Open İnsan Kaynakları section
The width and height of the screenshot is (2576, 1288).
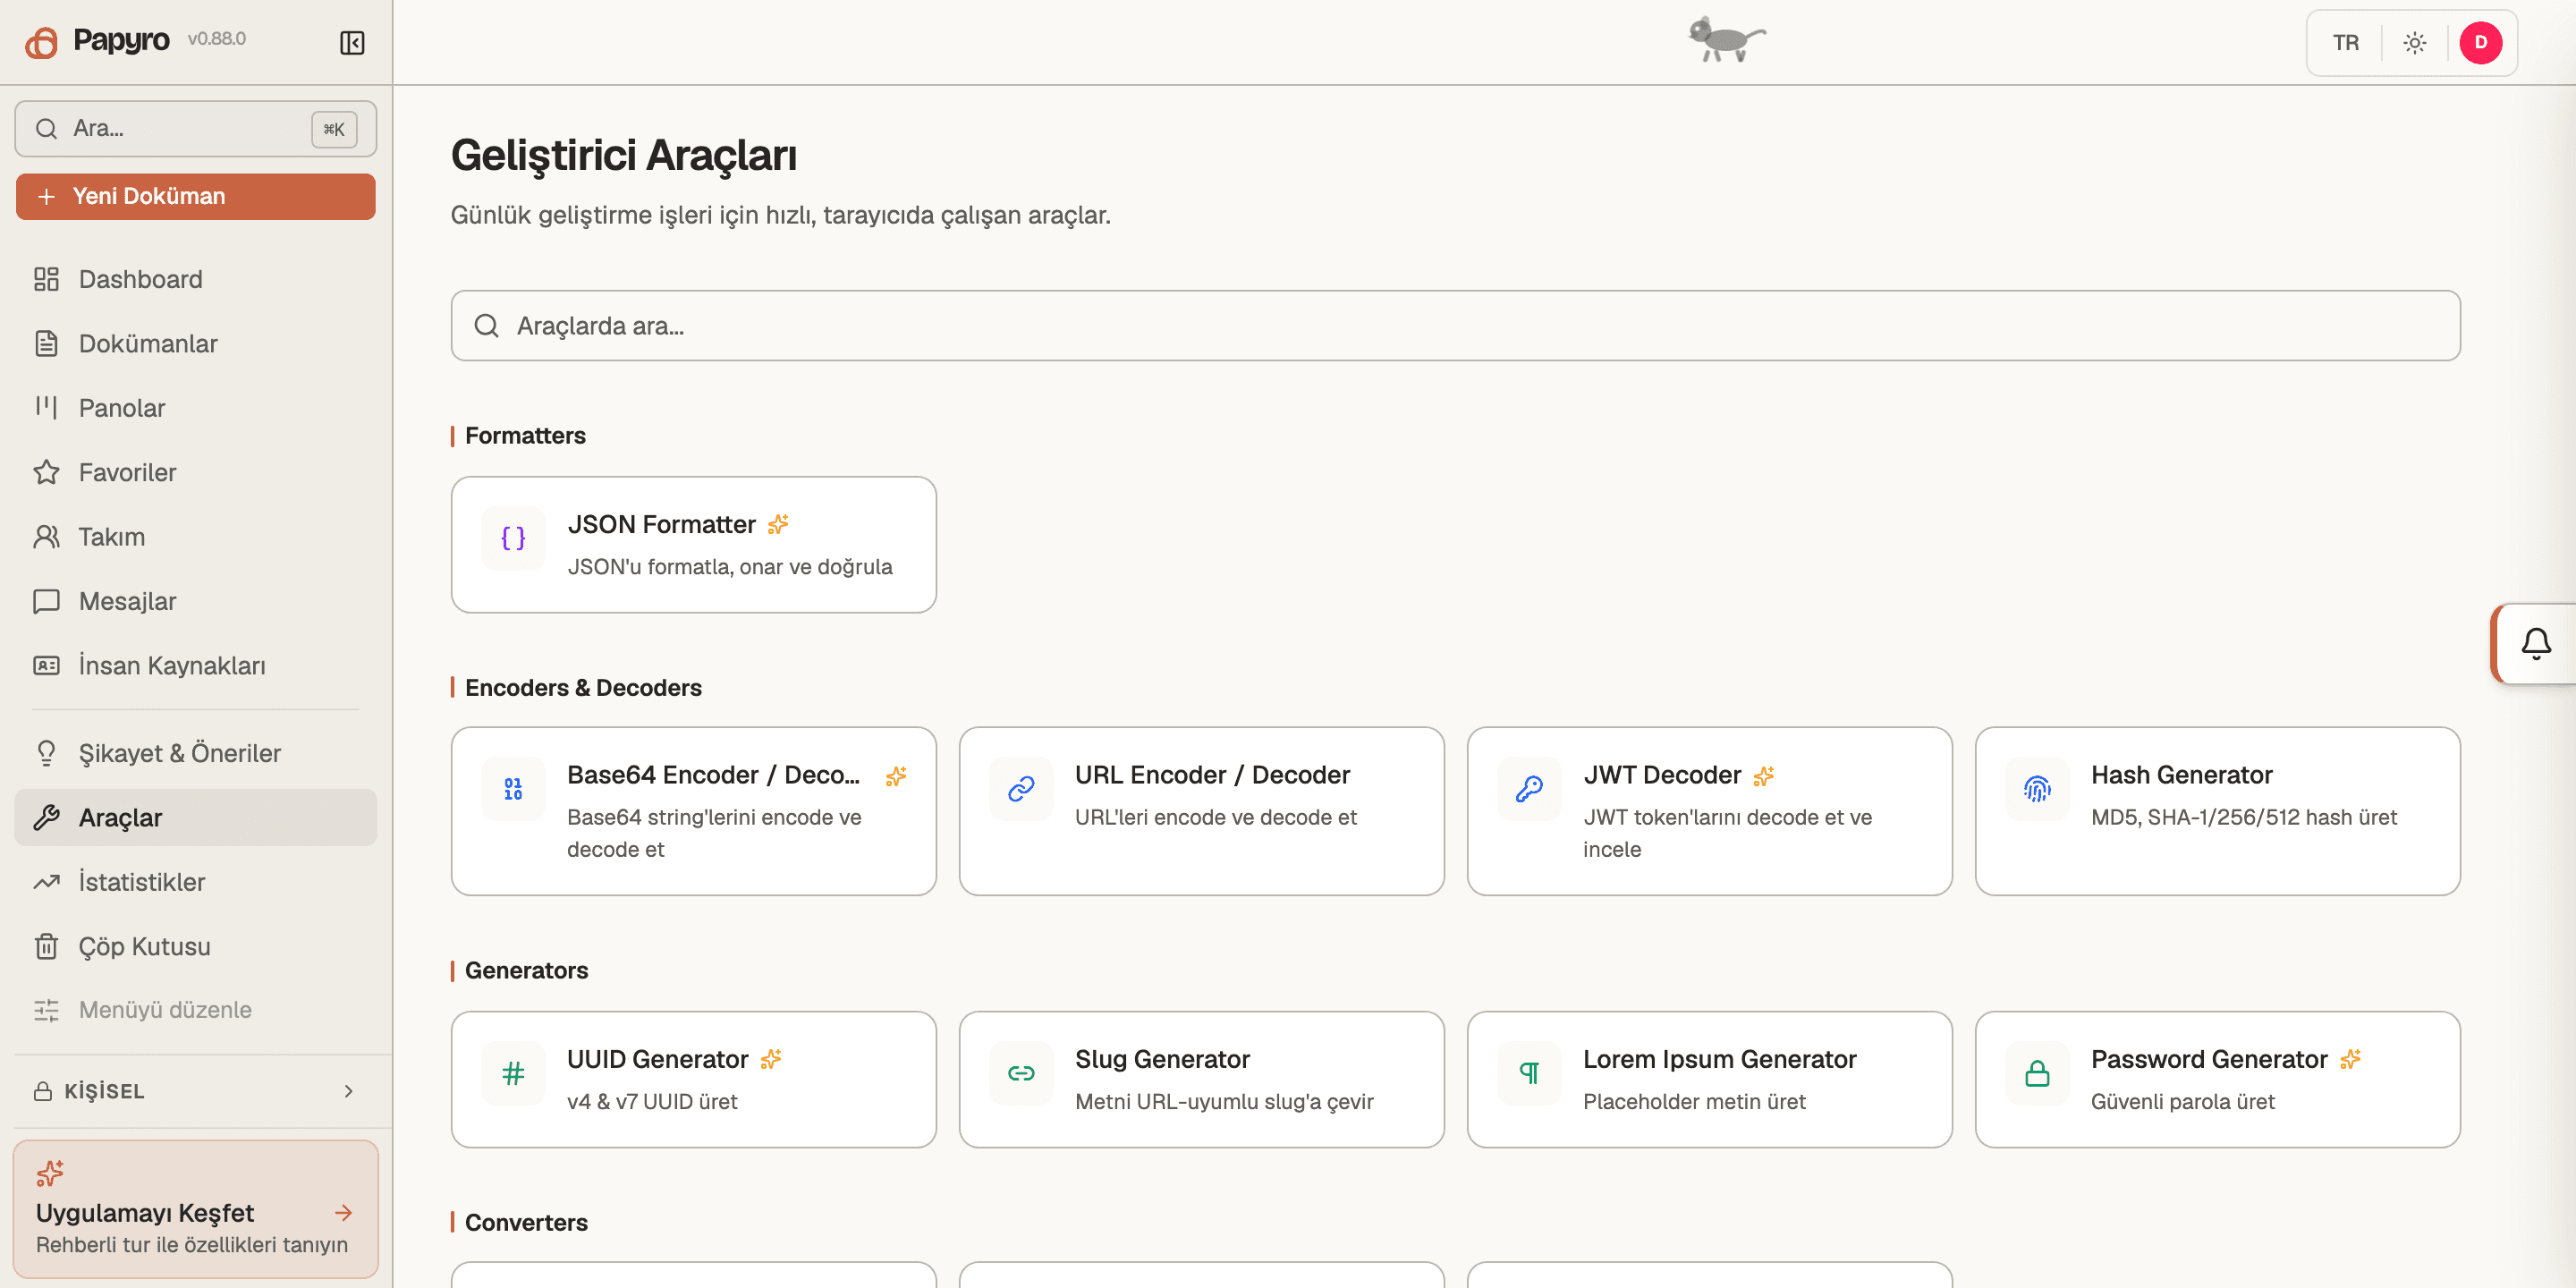coord(195,666)
